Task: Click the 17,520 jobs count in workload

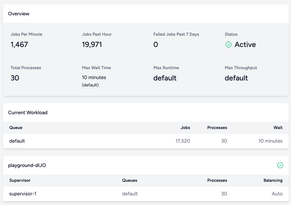Action: 183,141
